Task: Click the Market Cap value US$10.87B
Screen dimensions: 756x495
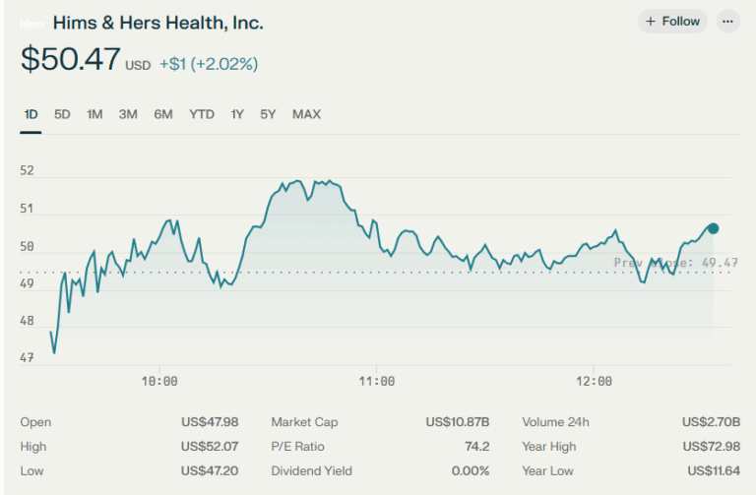Action: coord(458,422)
